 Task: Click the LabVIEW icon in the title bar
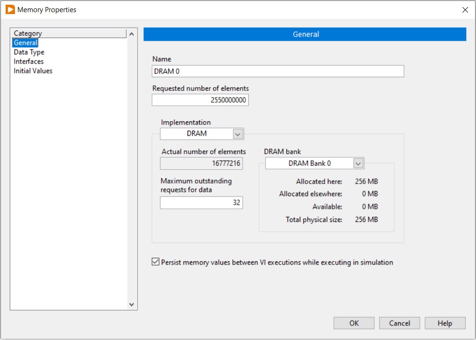[x=10, y=9]
